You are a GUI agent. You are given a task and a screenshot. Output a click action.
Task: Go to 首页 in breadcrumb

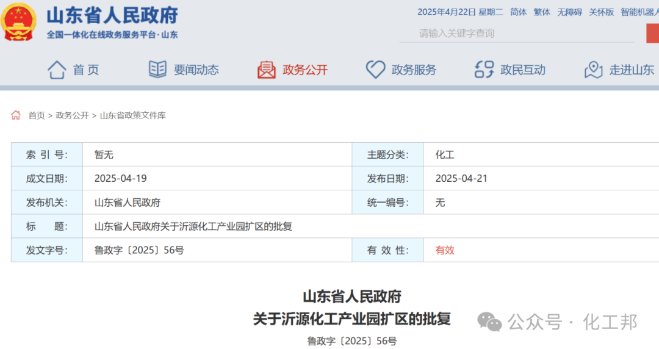pyautogui.click(x=37, y=115)
